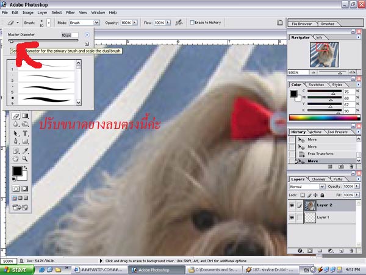Viewport: 366px width, 275px height.
Task: Select the Path Selection arrow tool
Action: (16, 133)
